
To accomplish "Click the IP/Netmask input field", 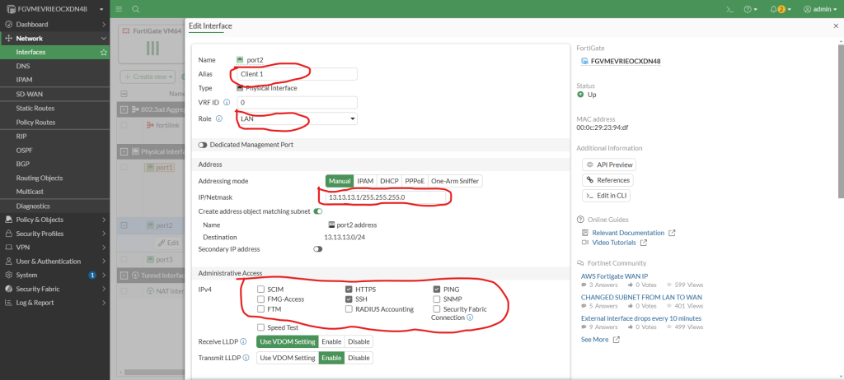I will click(x=383, y=197).
